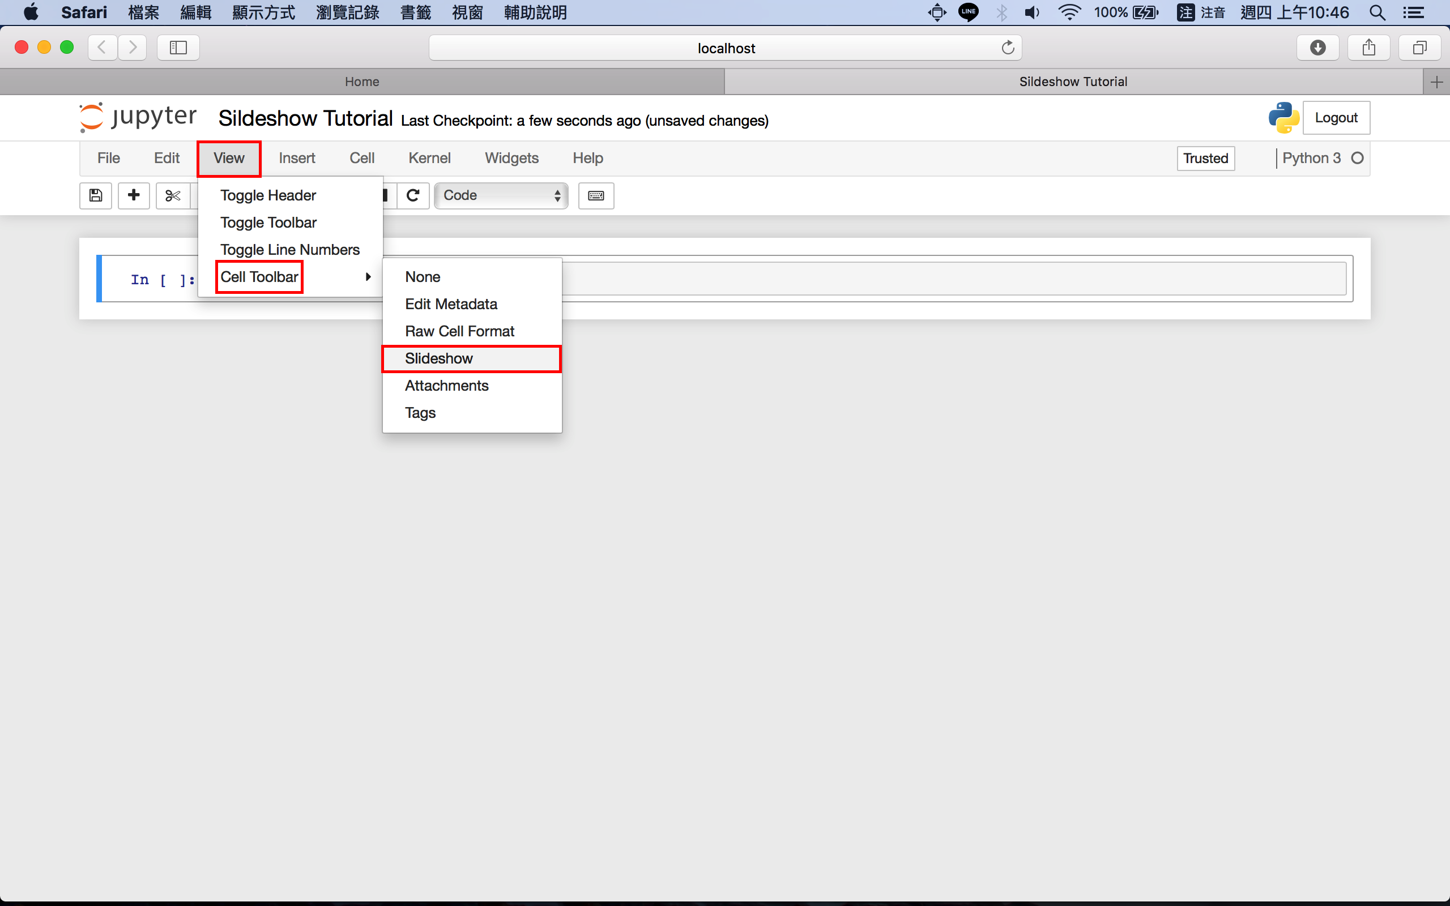Reload the localhost page
1450x906 pixels.
coord(1008,48)
